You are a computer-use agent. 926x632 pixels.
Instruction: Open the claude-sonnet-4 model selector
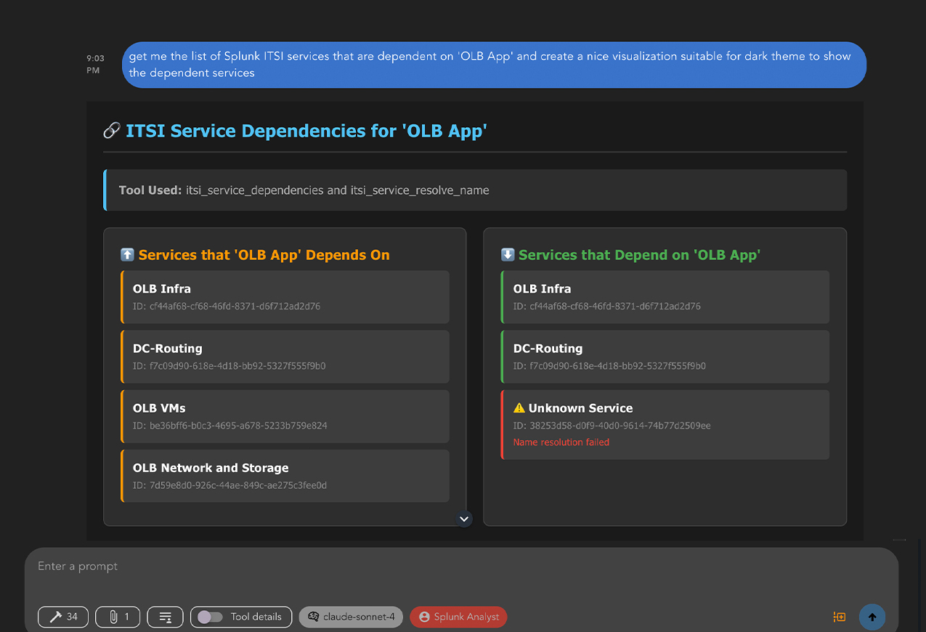[351, 617]
